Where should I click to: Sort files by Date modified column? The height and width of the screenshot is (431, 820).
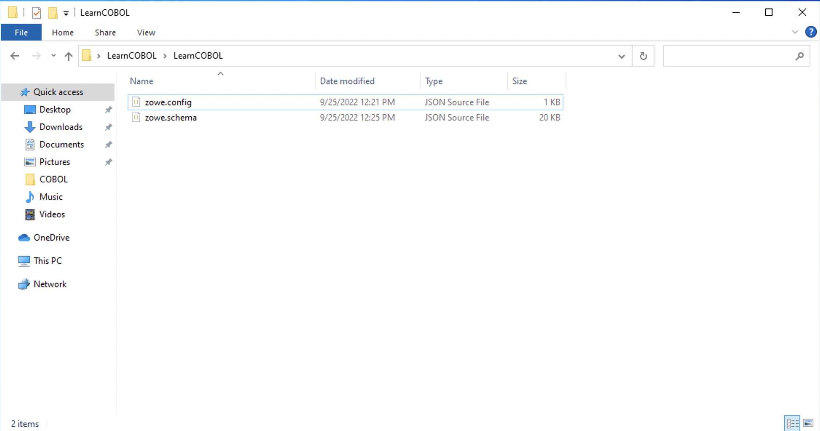click(347, 81)
